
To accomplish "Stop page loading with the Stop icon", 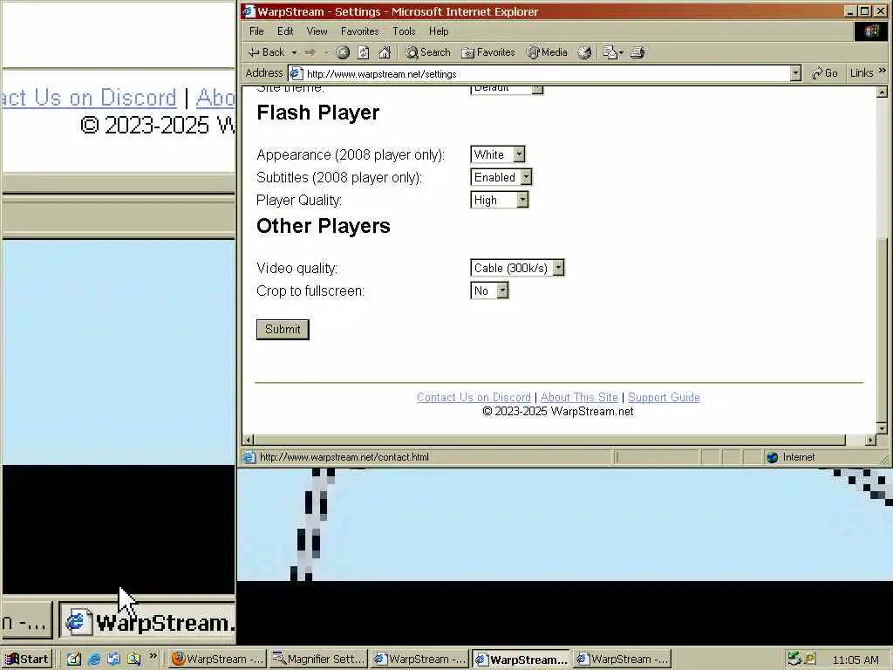I will point(342,52).
